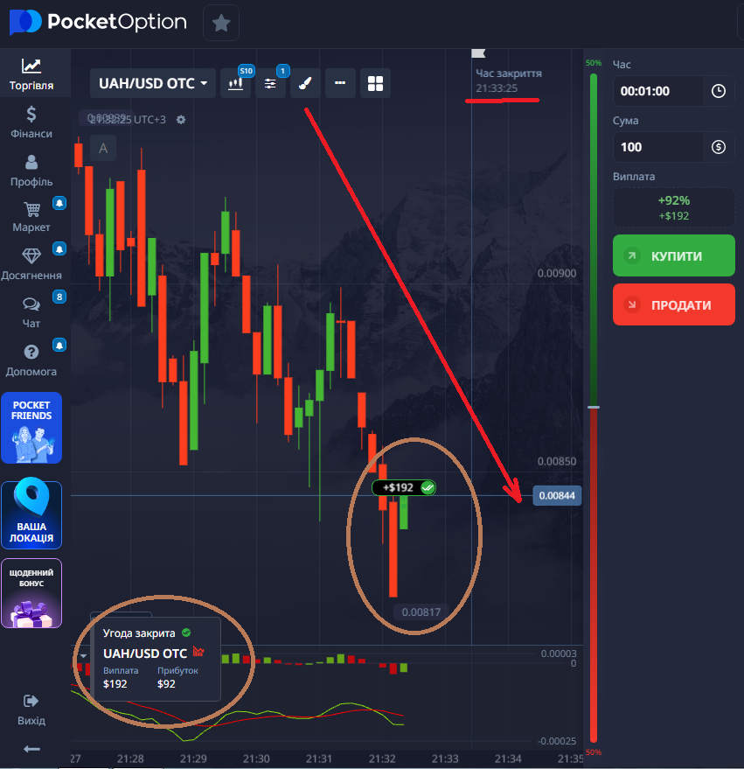
Task: Click the Сума amount input field
Action: 657,147
